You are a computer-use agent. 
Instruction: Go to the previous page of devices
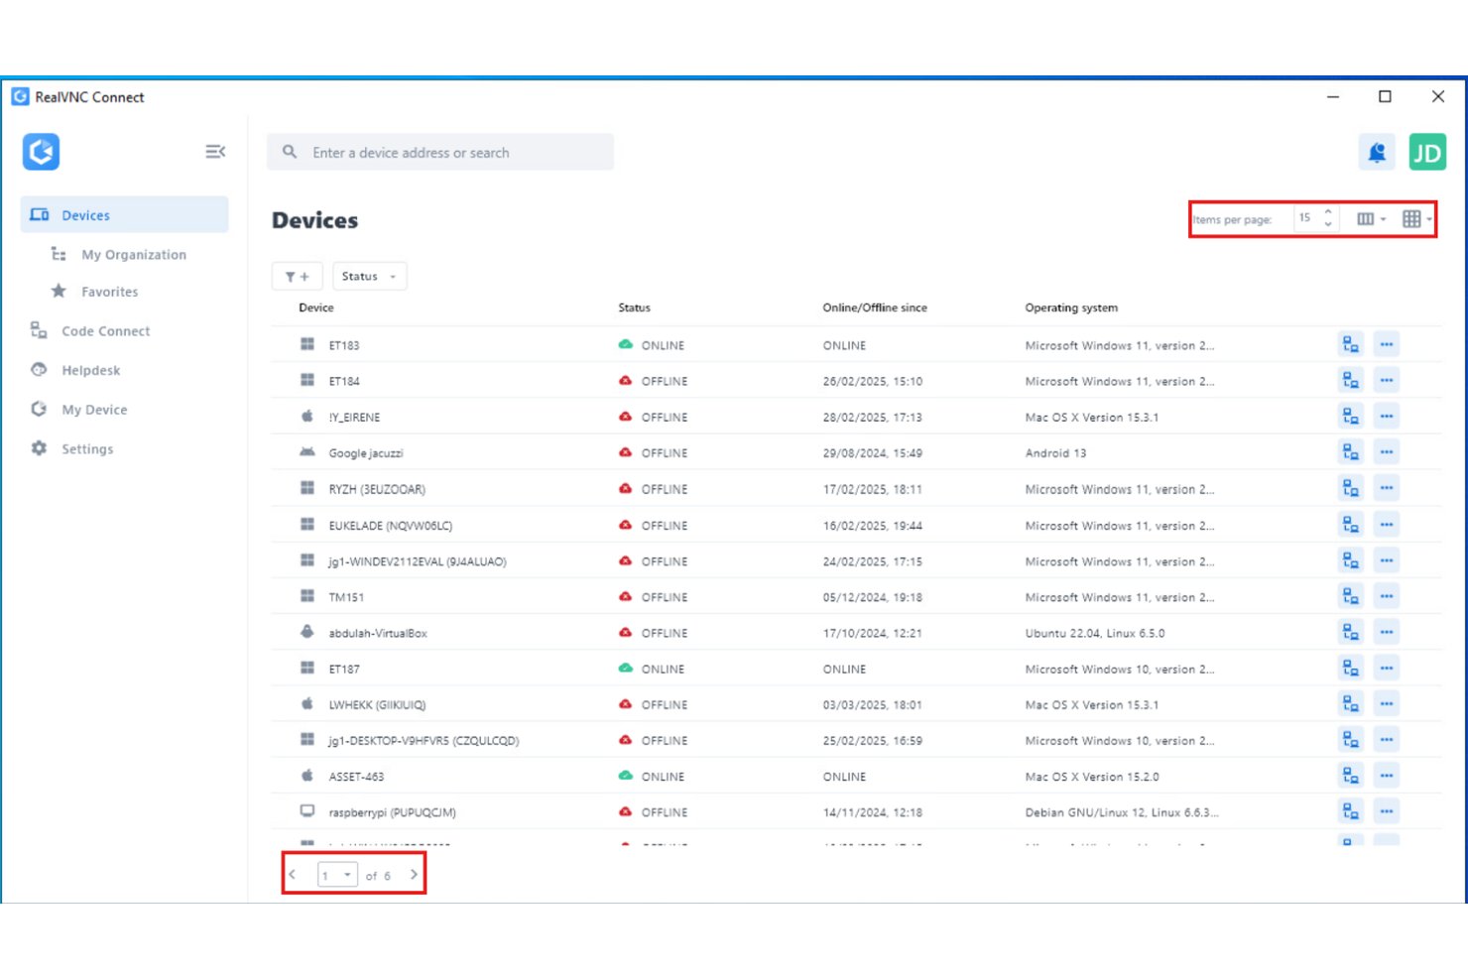tap(293, 874)
